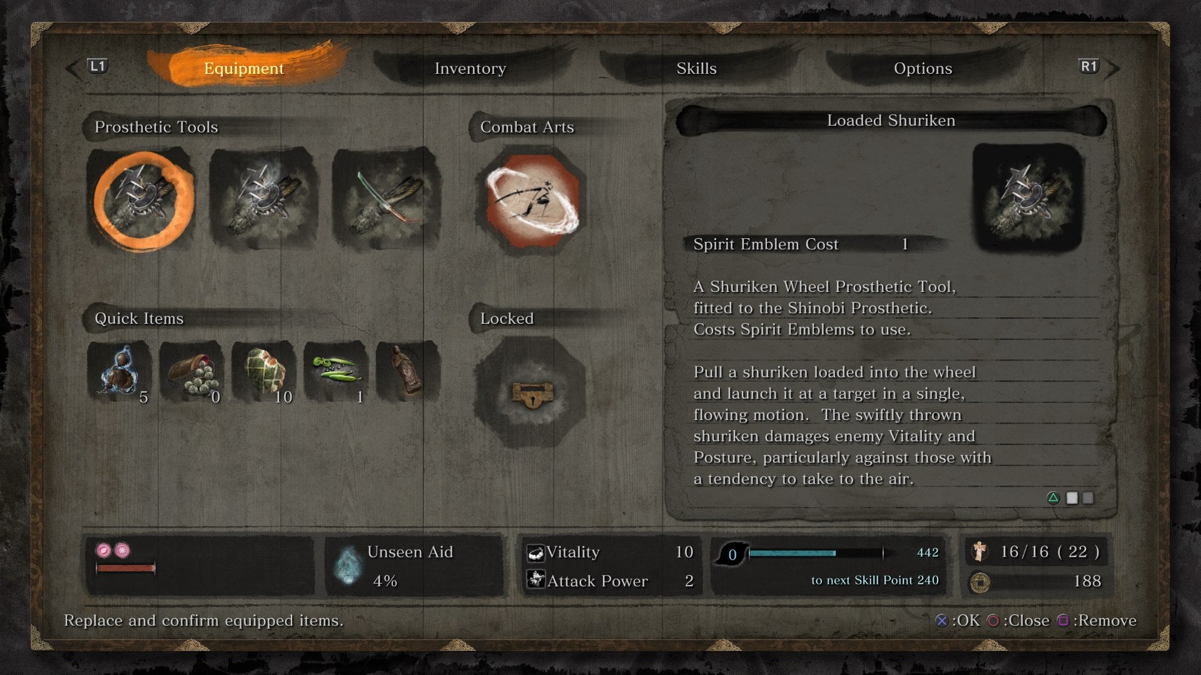Go to the Options tab
The width and height of the screenshot is (1201, 675).
pos(923,68)
